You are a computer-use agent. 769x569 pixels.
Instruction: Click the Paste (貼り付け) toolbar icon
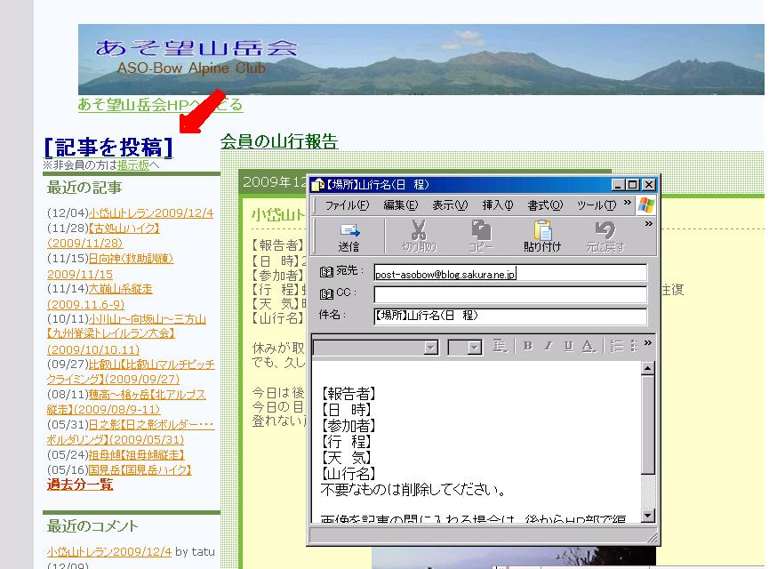542,236
